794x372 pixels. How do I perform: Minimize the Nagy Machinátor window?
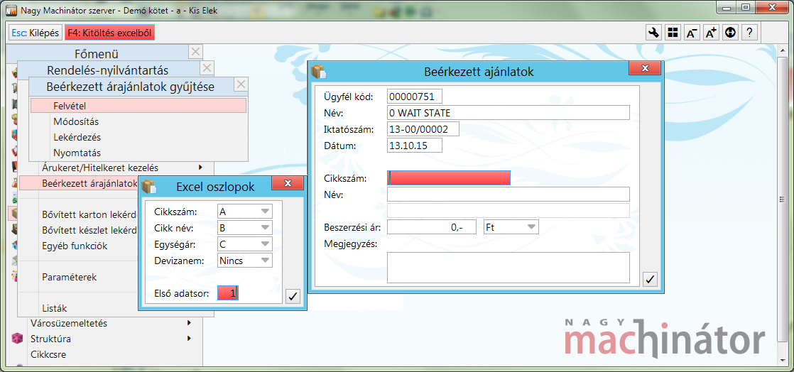[x=727, y=8]
